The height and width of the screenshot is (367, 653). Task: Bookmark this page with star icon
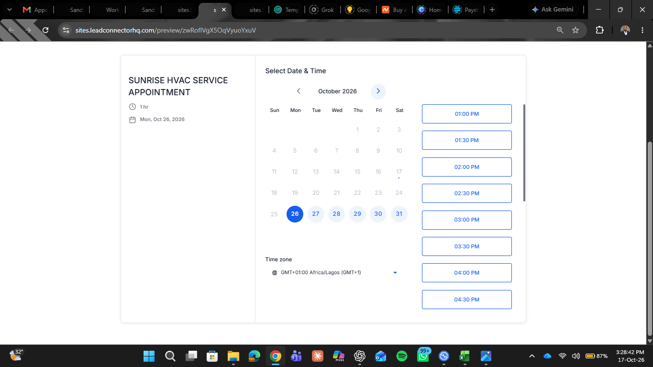[576, 30]
